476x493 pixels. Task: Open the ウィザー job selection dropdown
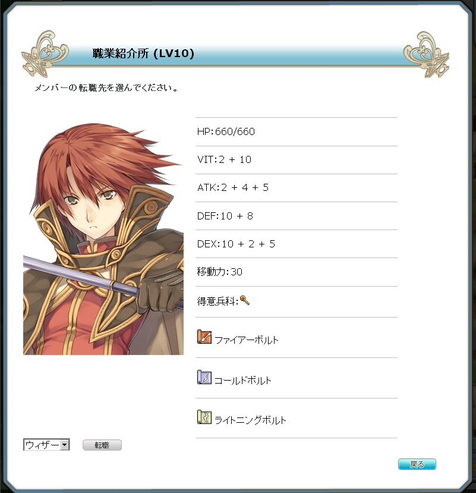[x=46, y=445]
